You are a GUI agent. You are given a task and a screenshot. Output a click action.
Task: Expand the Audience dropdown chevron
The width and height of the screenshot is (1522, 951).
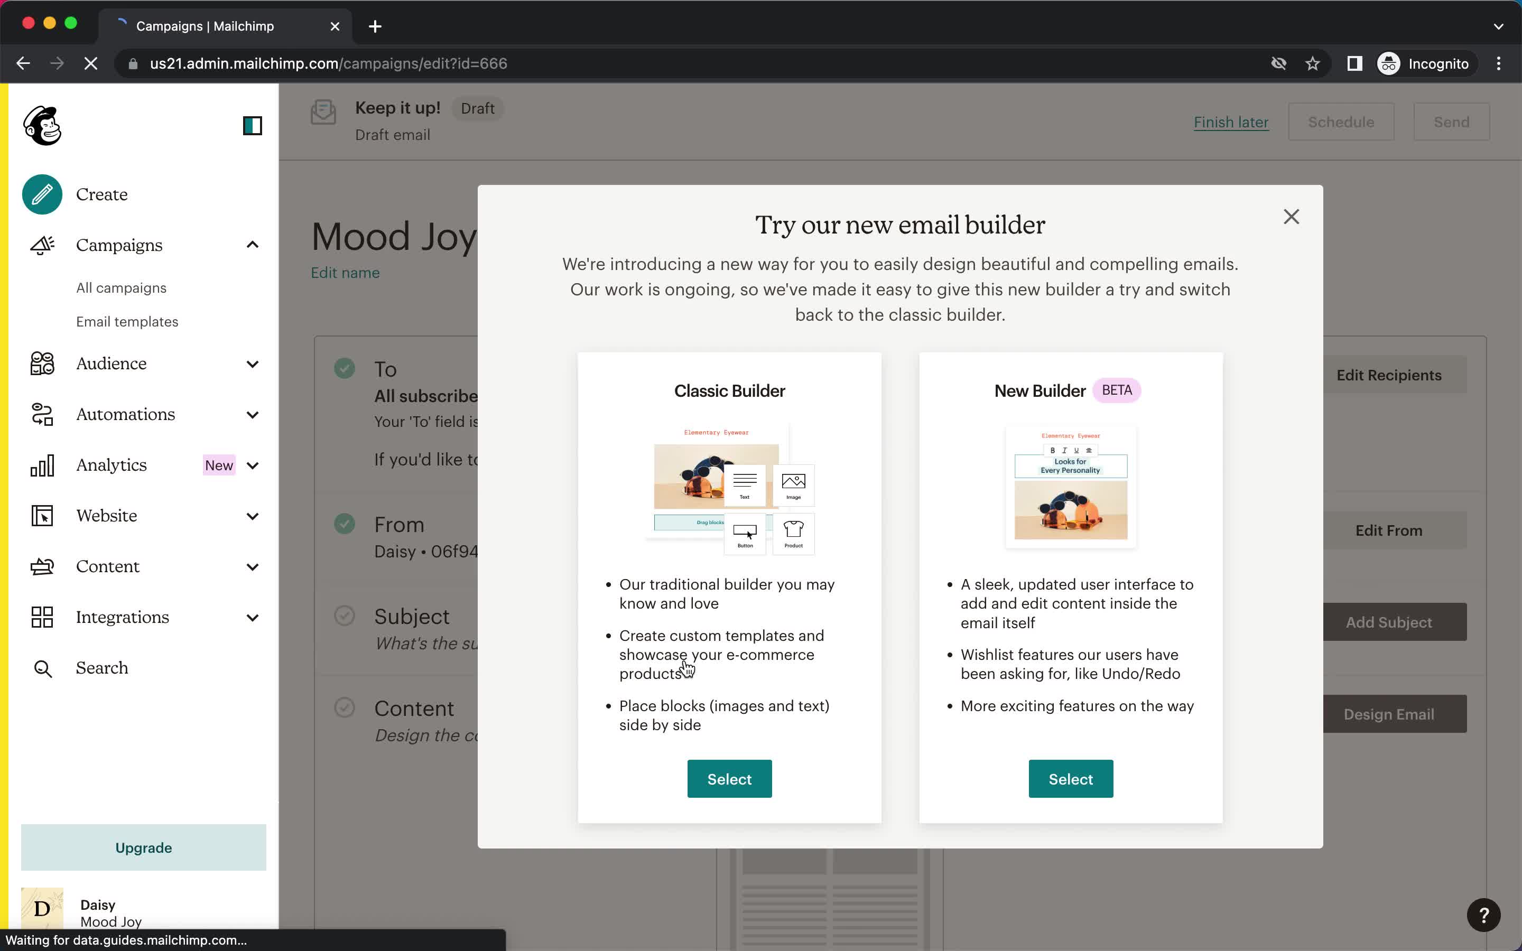[x=252, y=363]
